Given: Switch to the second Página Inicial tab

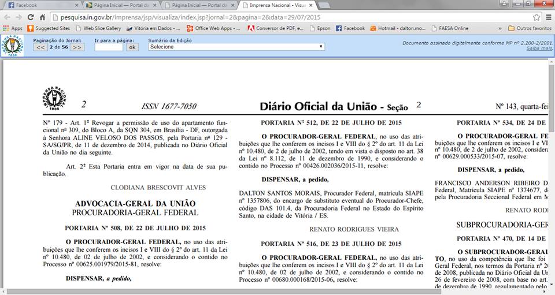Looking at the screenshot, I should tap(192, 5).
